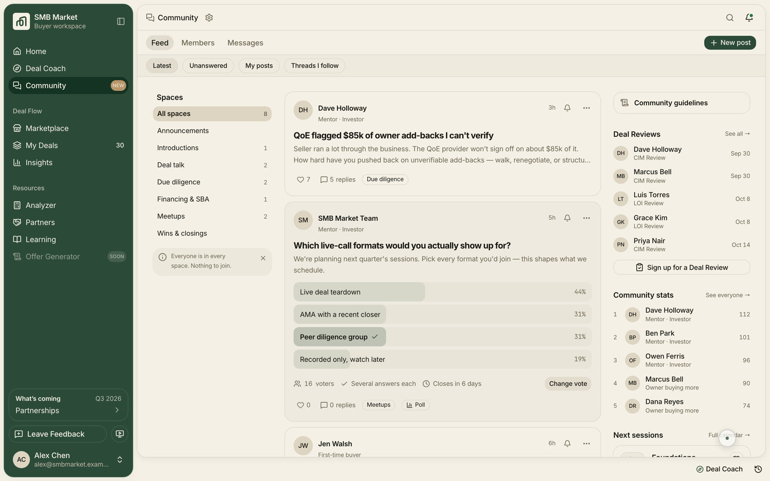This screenshot has height=481, width=770.
Task: Open notifications bell in header
Action: (x=749, y=18)
